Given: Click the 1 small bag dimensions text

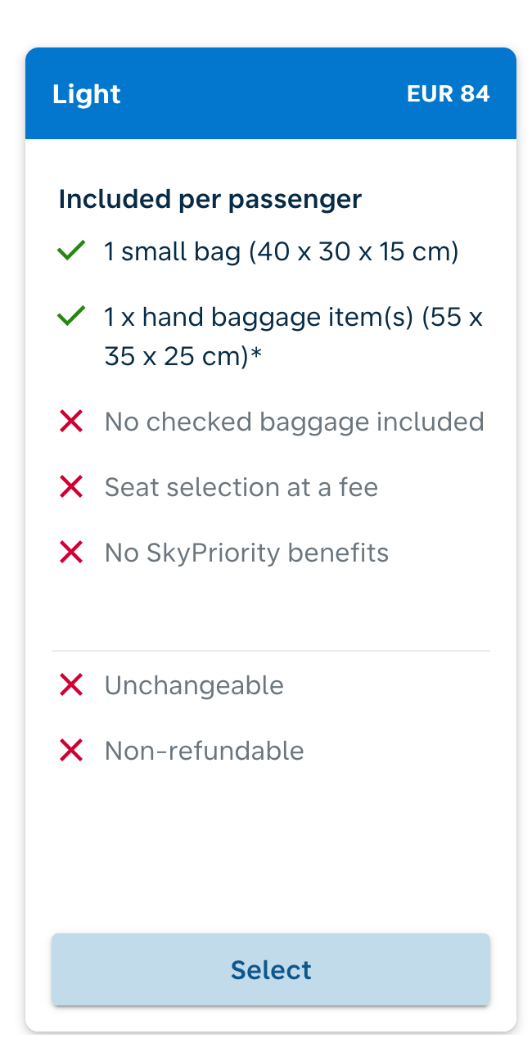Looking at the screenshot, I should 282,252.
